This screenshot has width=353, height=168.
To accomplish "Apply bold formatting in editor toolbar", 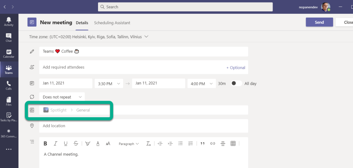I will pos(45,143).
